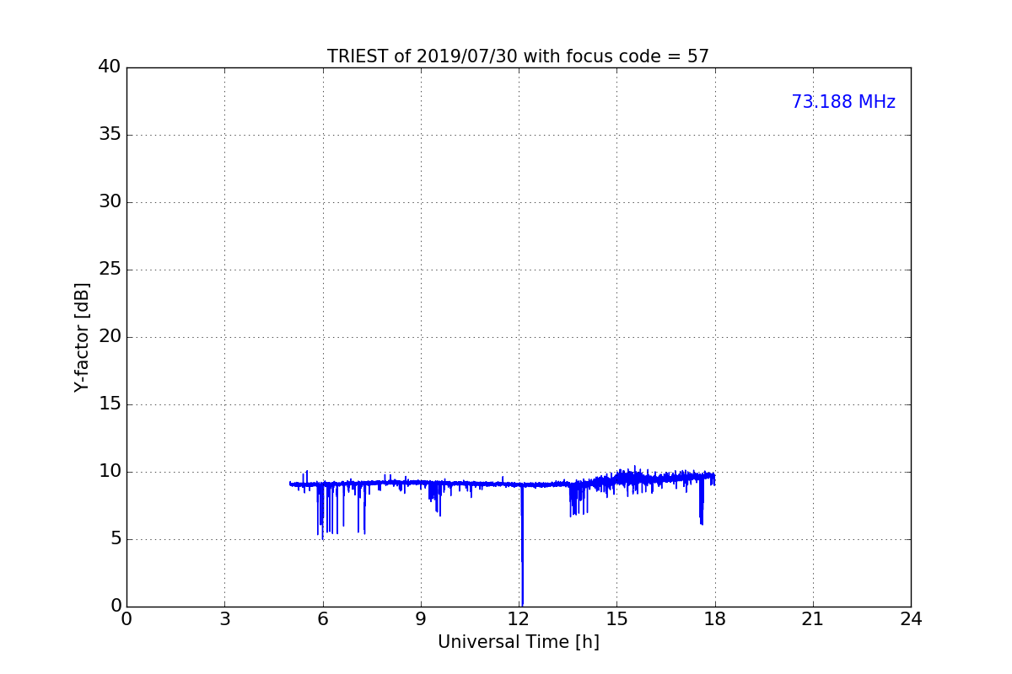Click the x-axis tick label '3'
Screen dimensions: 1012x674
[x=224, y=619]
